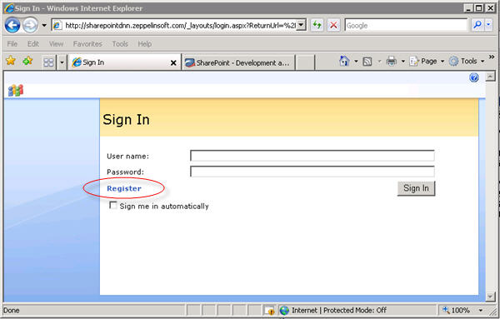Click the page scrollbar down arrow

[490, 297]
